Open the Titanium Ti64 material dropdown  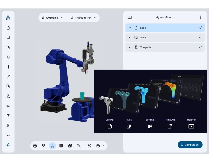[x=83, y=18]
